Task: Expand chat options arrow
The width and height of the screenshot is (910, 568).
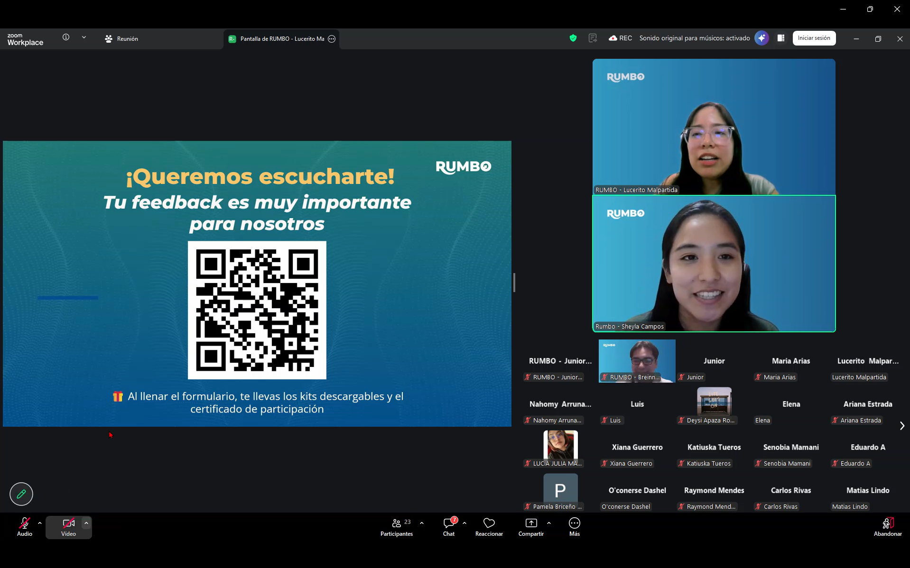Action: [464, 523]
